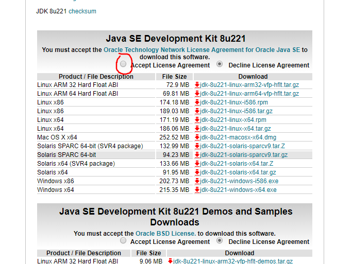Click download arrow icon for solaris-sparcv9.tar.gz
Viewport: 352px width, 264px height.
[x=197, y=155]
